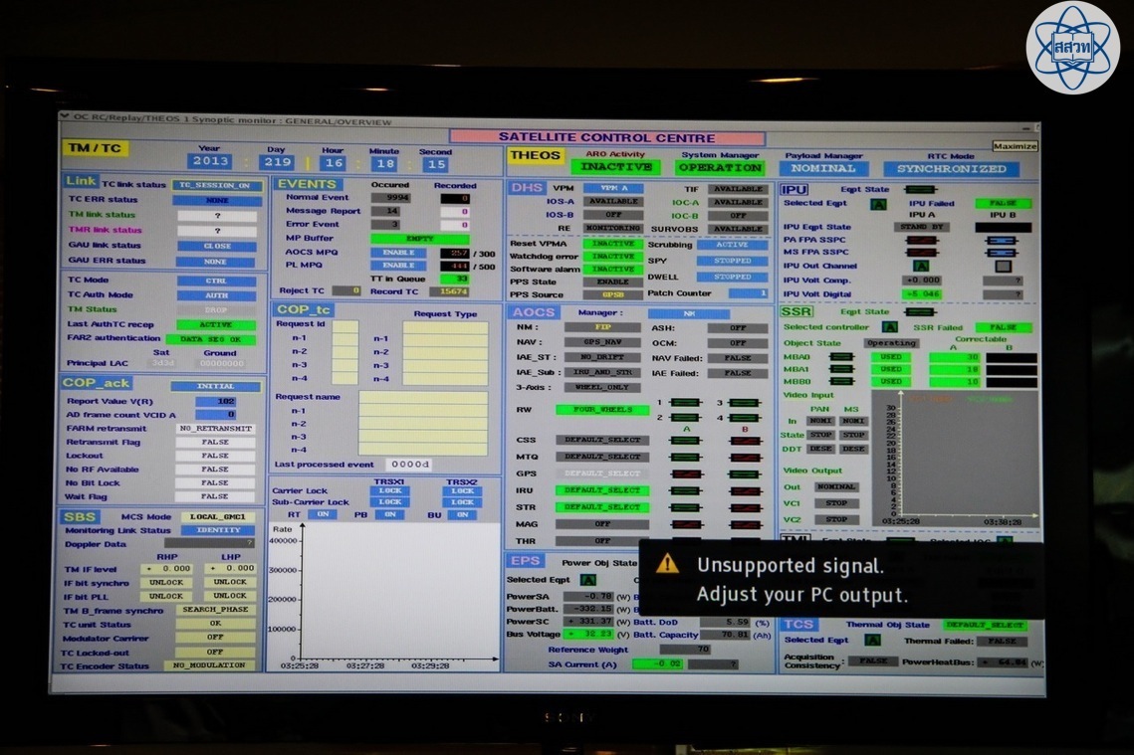
Task: Click the IPU Eqpt State indicator icon
Action: [918, 189]
